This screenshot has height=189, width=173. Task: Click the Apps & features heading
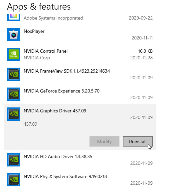tap(39, 7)
